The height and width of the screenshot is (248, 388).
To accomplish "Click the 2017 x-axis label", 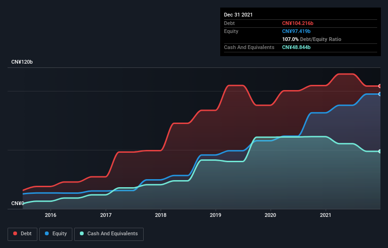I will pos(106,215).
